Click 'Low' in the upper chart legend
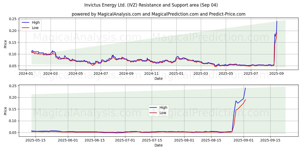The width and height of the screenshot is (302, 151). click(35, 28)
